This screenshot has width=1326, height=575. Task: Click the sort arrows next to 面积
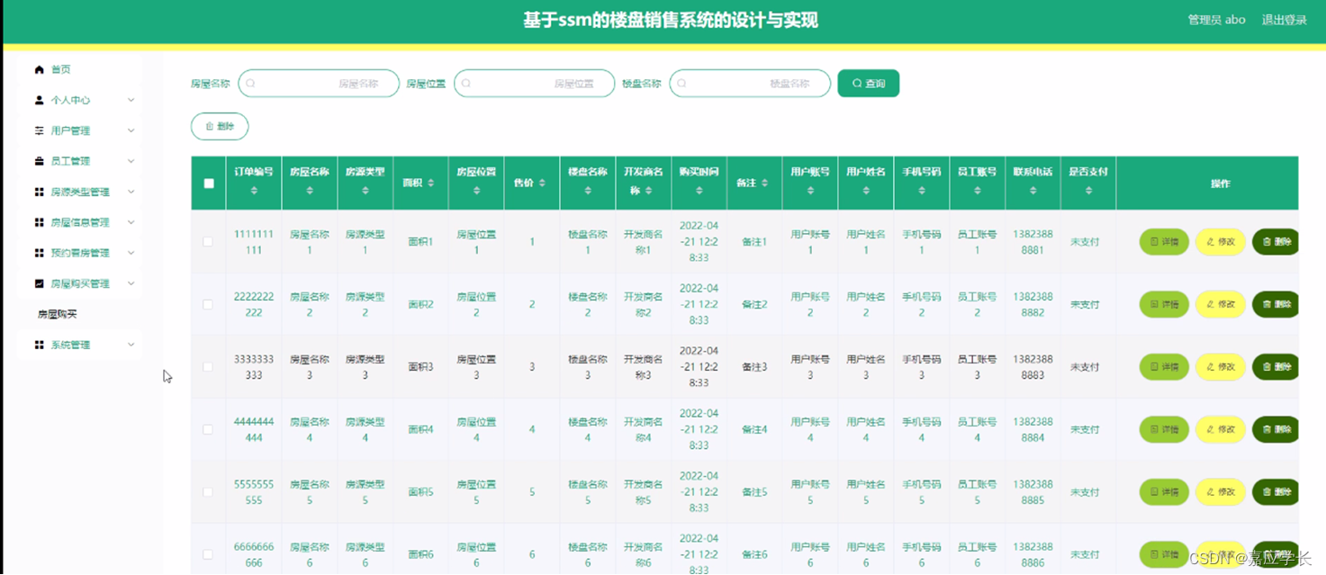[x=431, y=183]
